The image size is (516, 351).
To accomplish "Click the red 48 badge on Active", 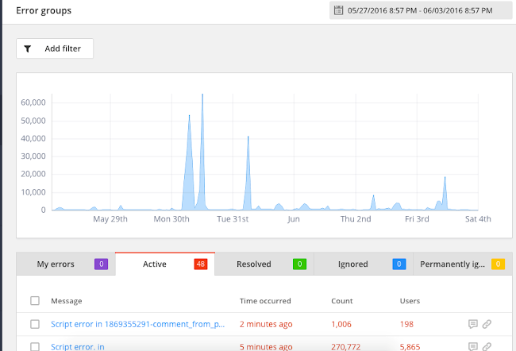I will [x=201, y=264].
